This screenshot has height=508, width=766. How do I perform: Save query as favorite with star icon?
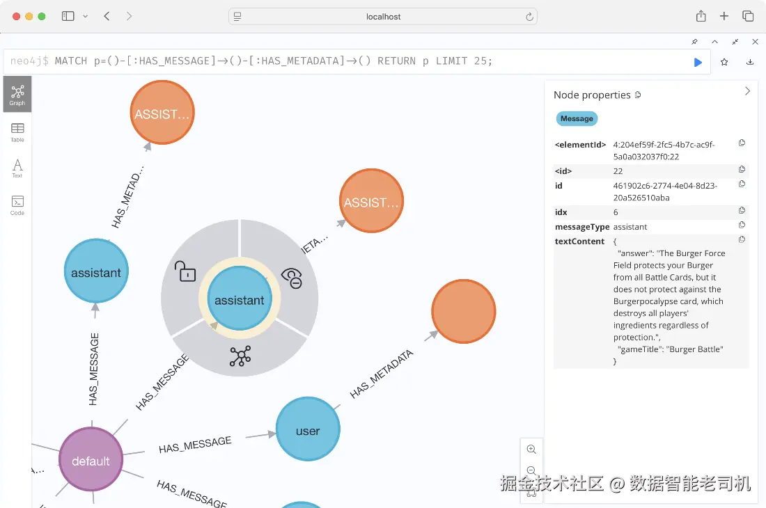click(x=724, y=62)
